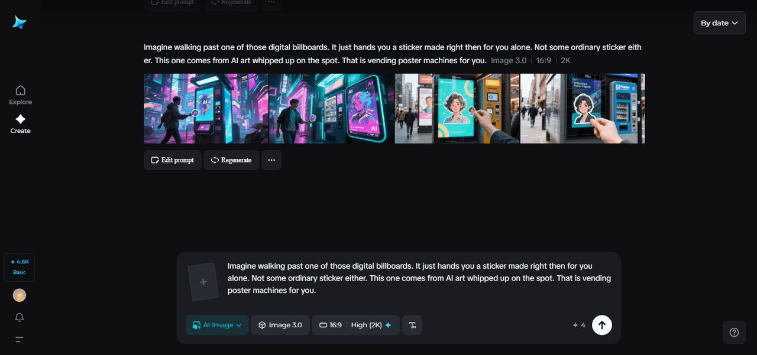Open fourth hand-held sticker image
Viewport: 757px width, 355px height.
[x=583, y=109]
